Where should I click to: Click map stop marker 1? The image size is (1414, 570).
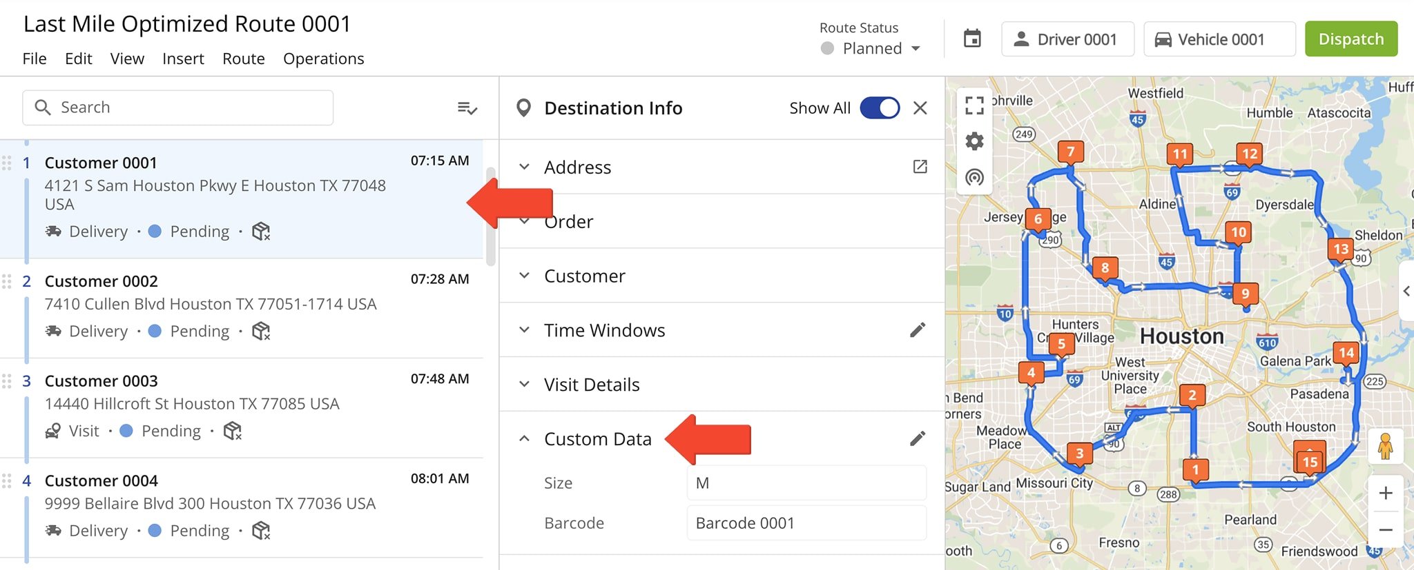tap(1195, 471)
